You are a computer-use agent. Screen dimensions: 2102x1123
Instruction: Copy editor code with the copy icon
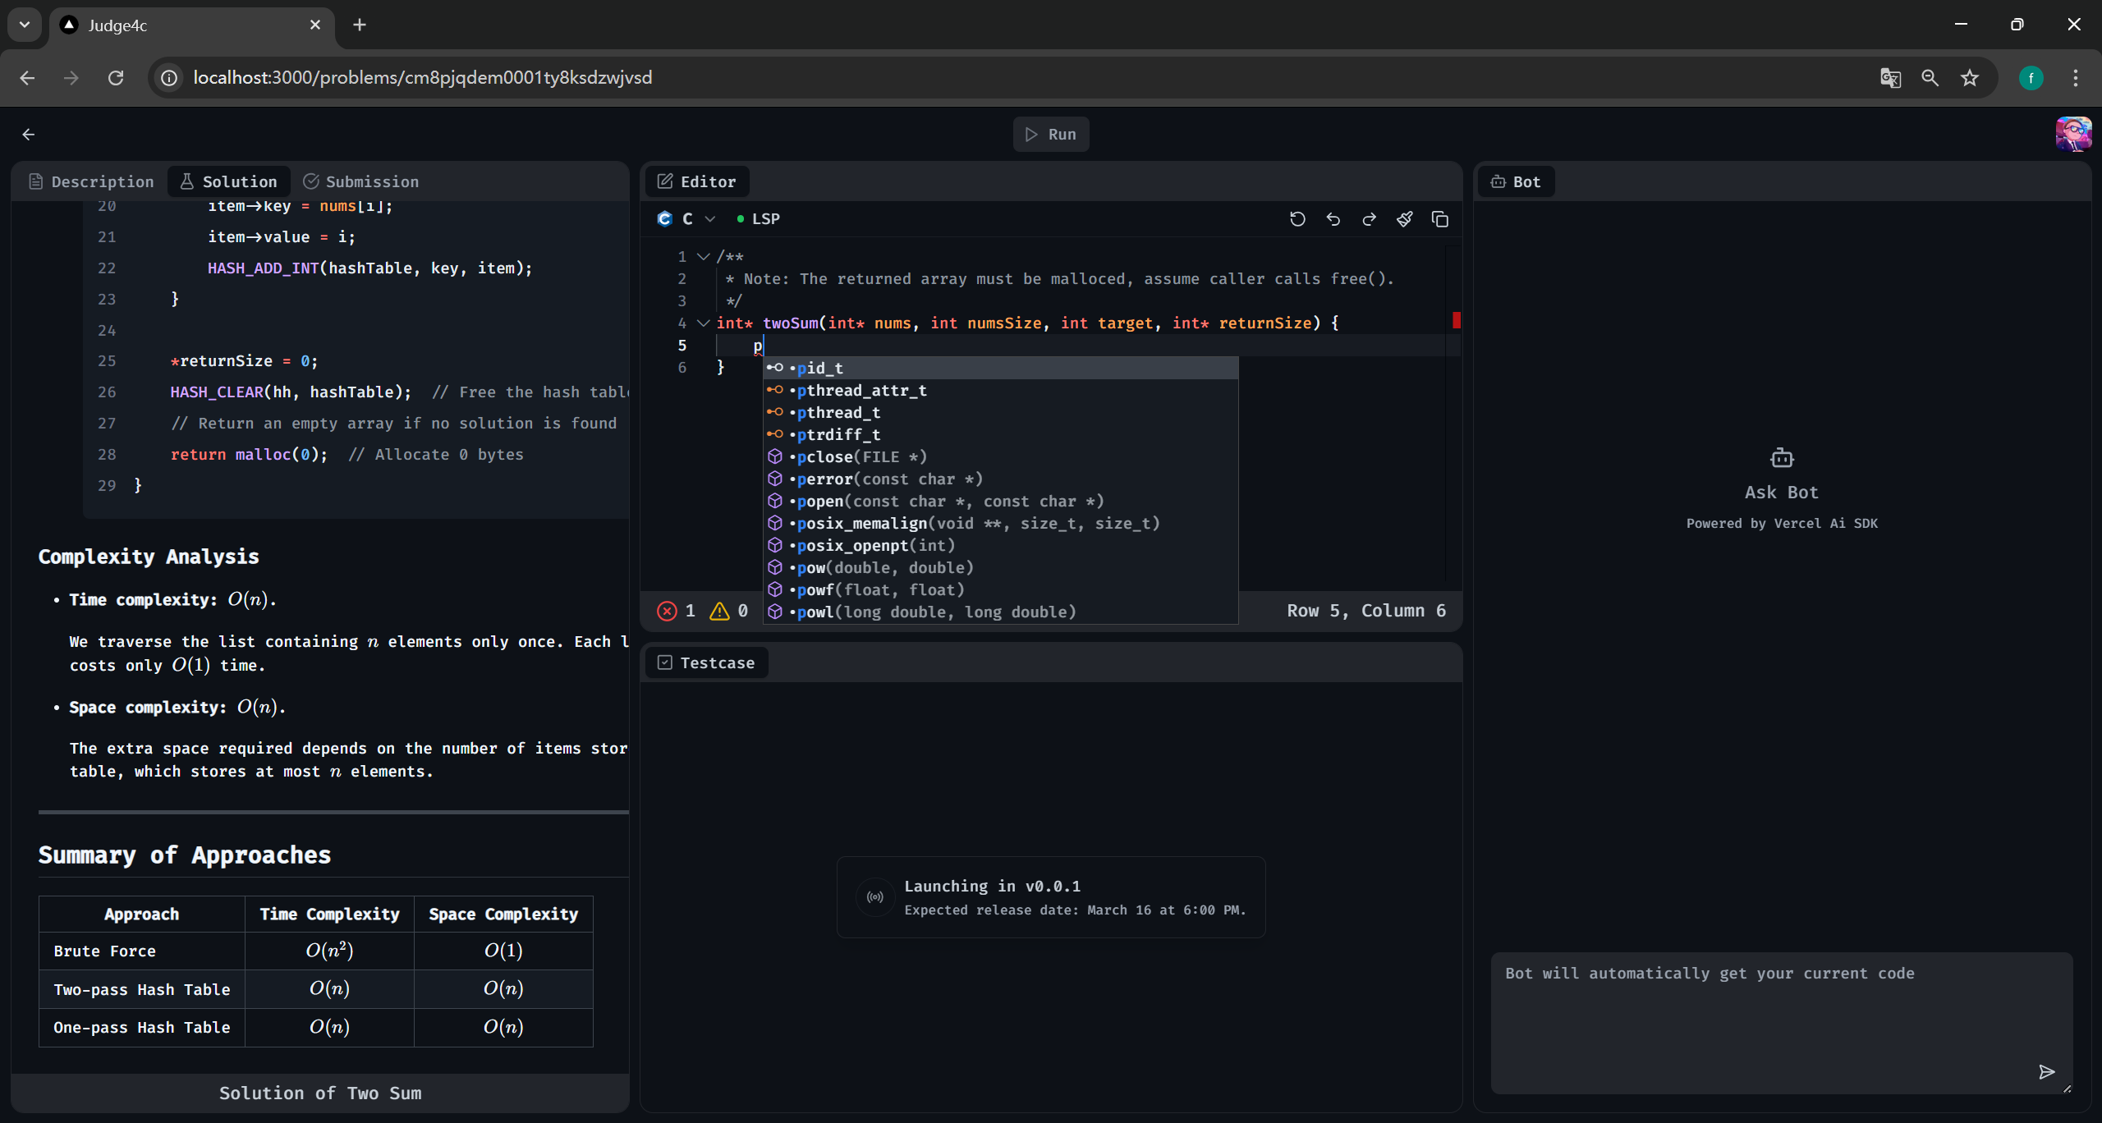pyautogui.click(x=1440, y=219)
